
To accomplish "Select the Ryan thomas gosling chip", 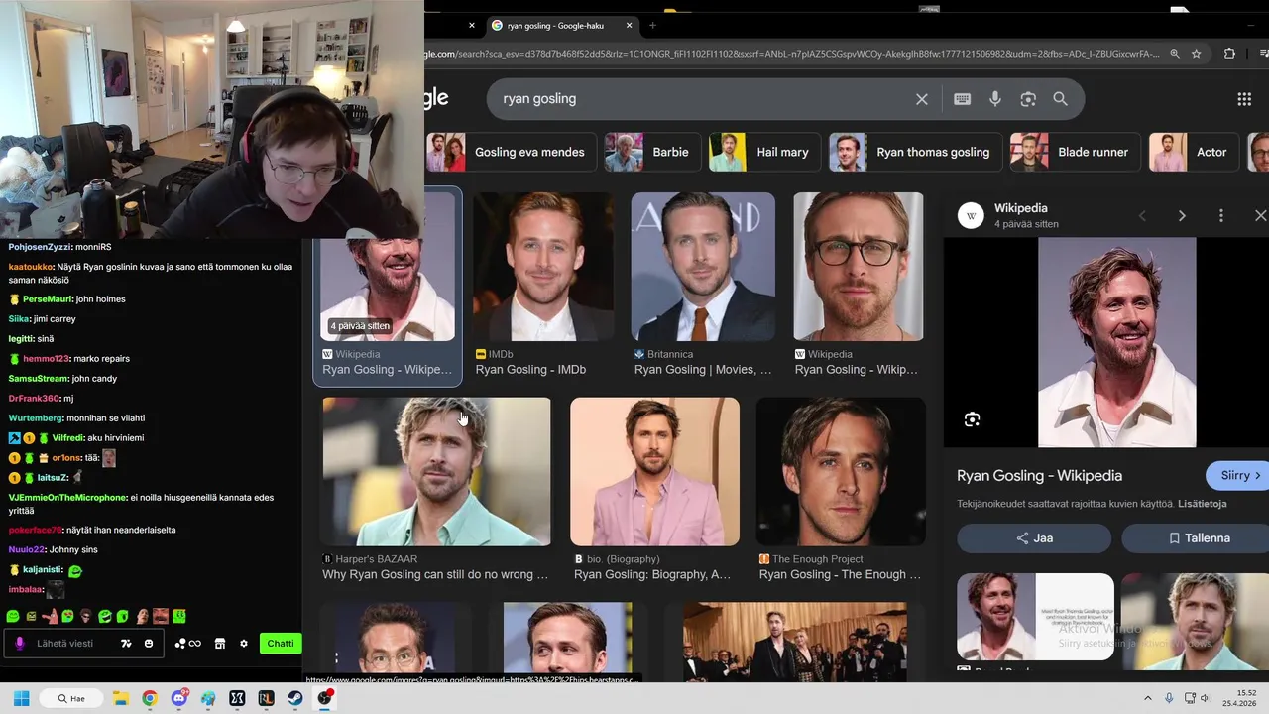I will pos(916,152).
